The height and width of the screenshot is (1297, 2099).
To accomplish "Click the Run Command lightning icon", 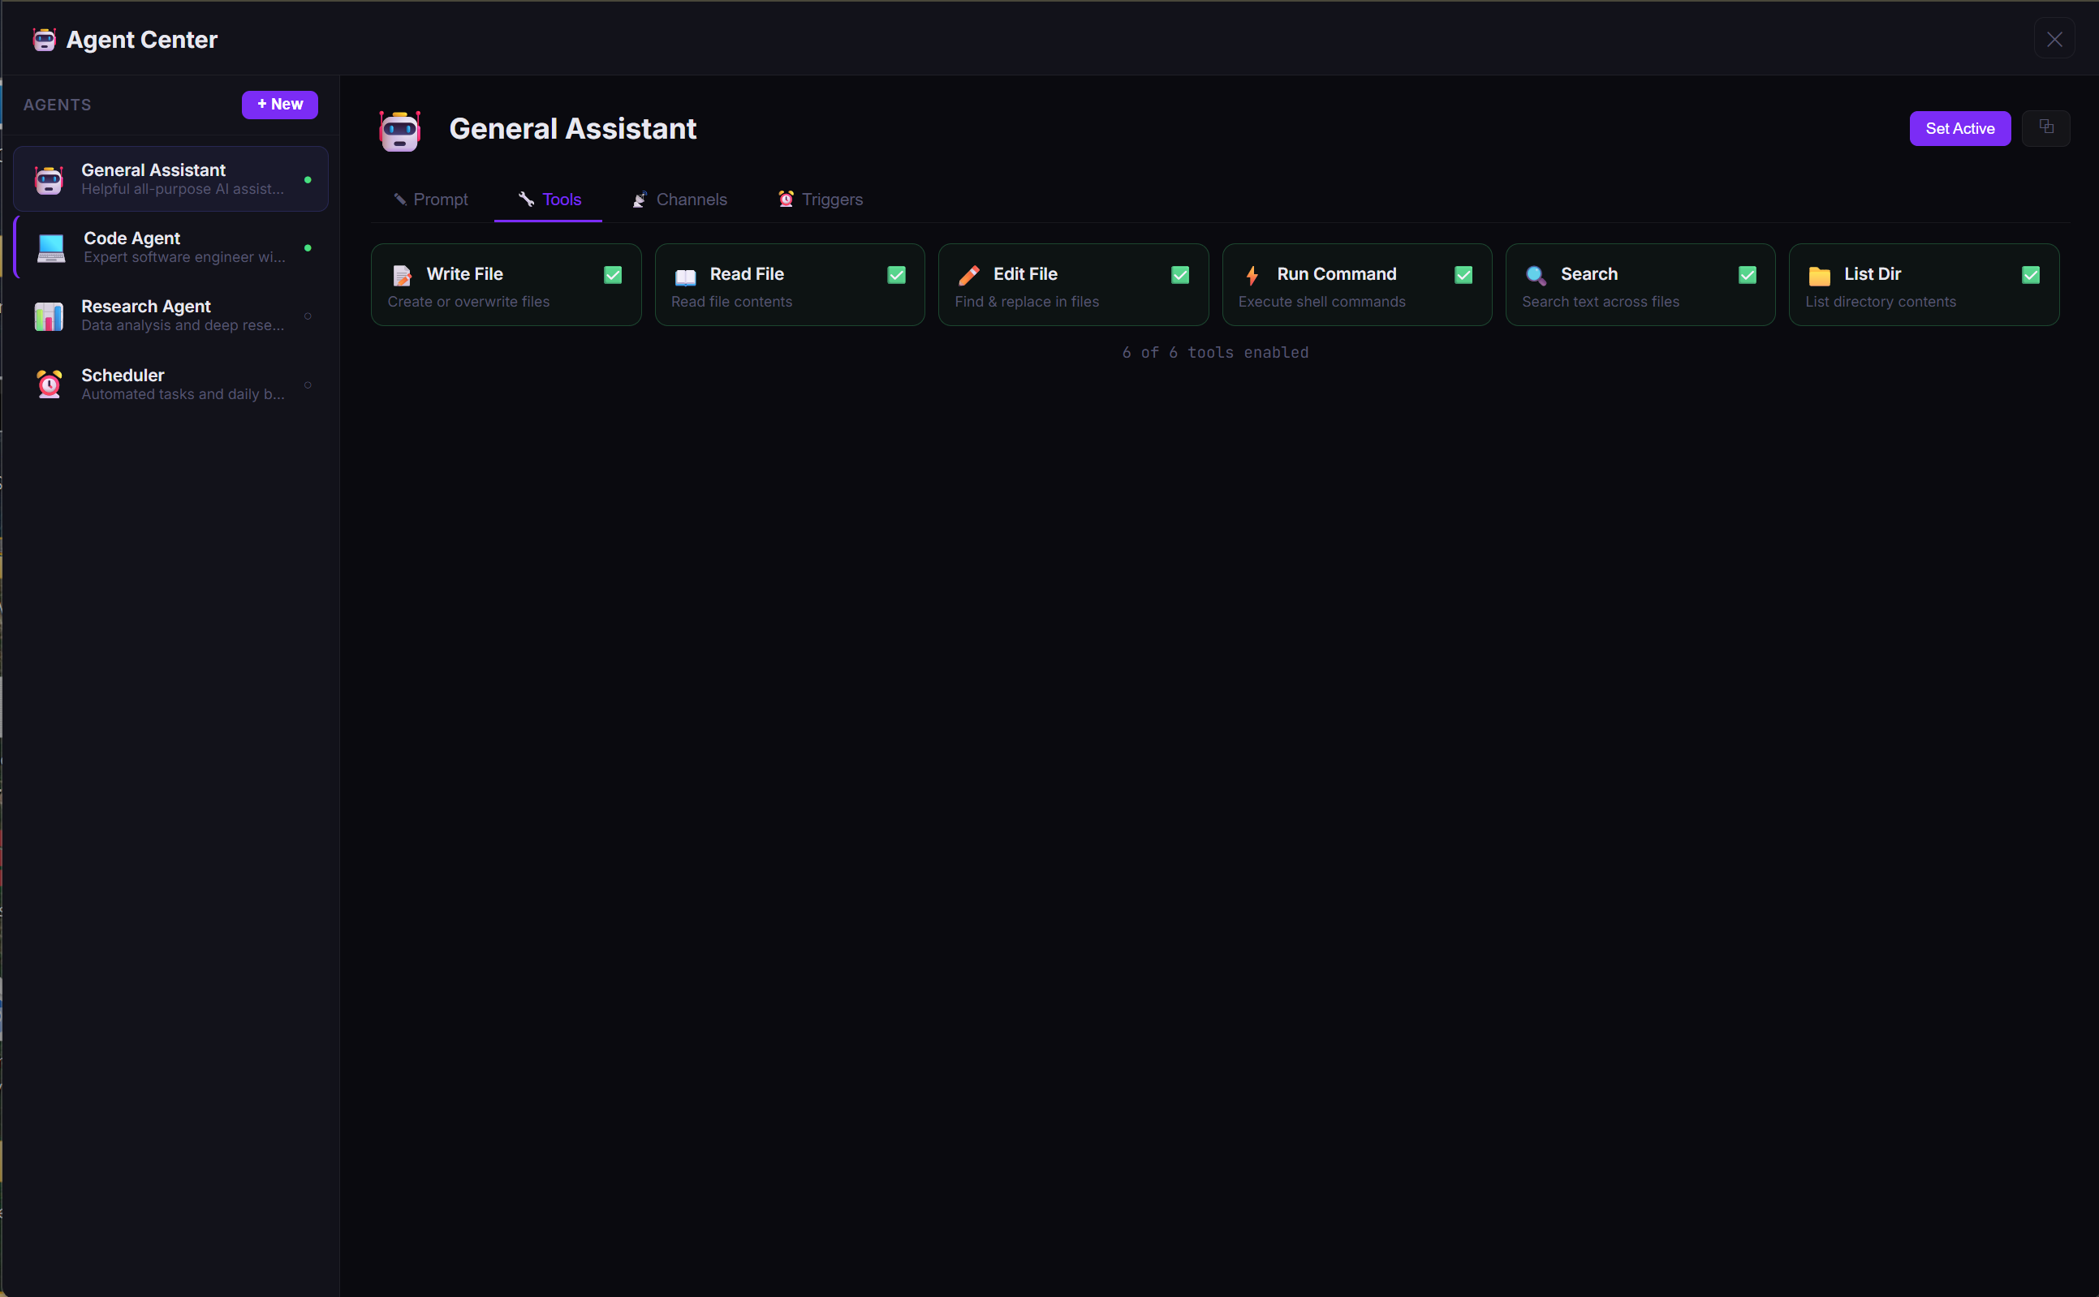I will [1252, 275].
